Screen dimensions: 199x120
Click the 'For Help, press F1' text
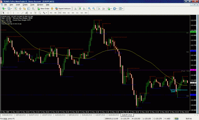click(x=7, y=119)
